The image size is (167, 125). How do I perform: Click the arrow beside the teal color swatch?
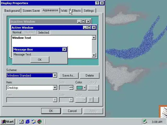coord(85,88)
